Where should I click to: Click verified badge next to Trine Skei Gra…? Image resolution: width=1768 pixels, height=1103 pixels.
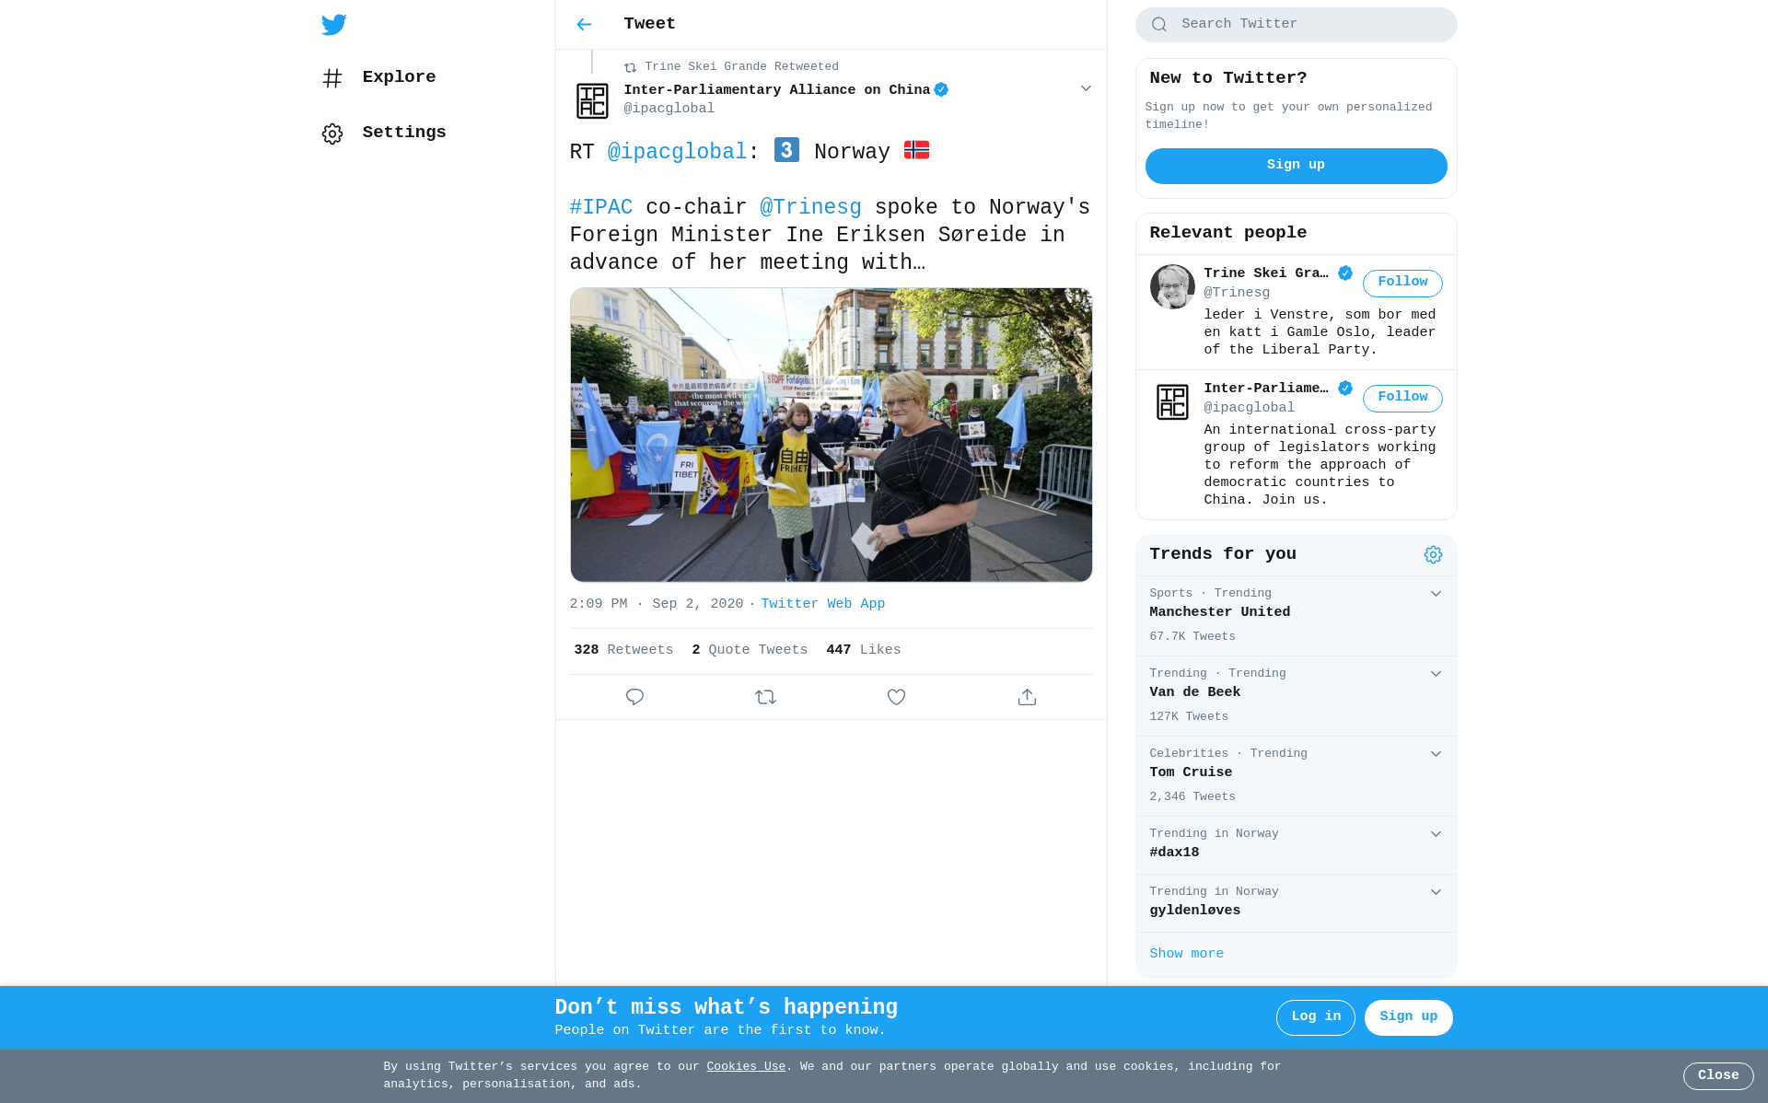[1345, 273]
